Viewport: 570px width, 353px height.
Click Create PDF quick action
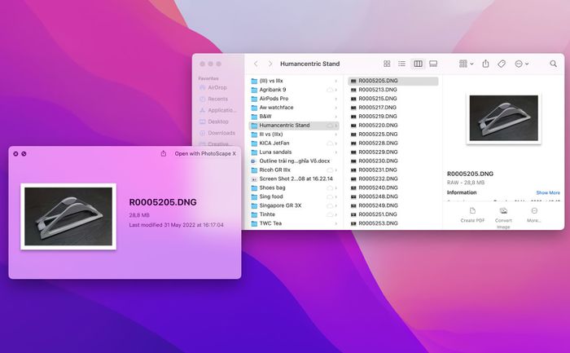(472, 215)
